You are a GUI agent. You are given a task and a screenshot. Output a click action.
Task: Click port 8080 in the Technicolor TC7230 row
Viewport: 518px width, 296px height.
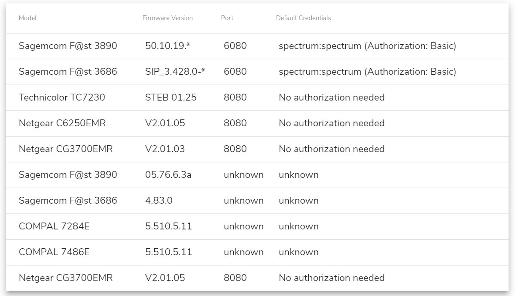pyautogui.click(x=235, y=98)
